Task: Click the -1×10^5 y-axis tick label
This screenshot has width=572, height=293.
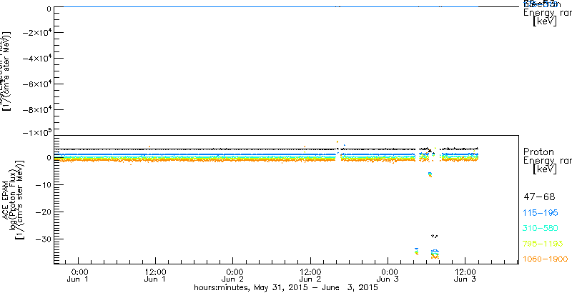Action: coord(37,132)
